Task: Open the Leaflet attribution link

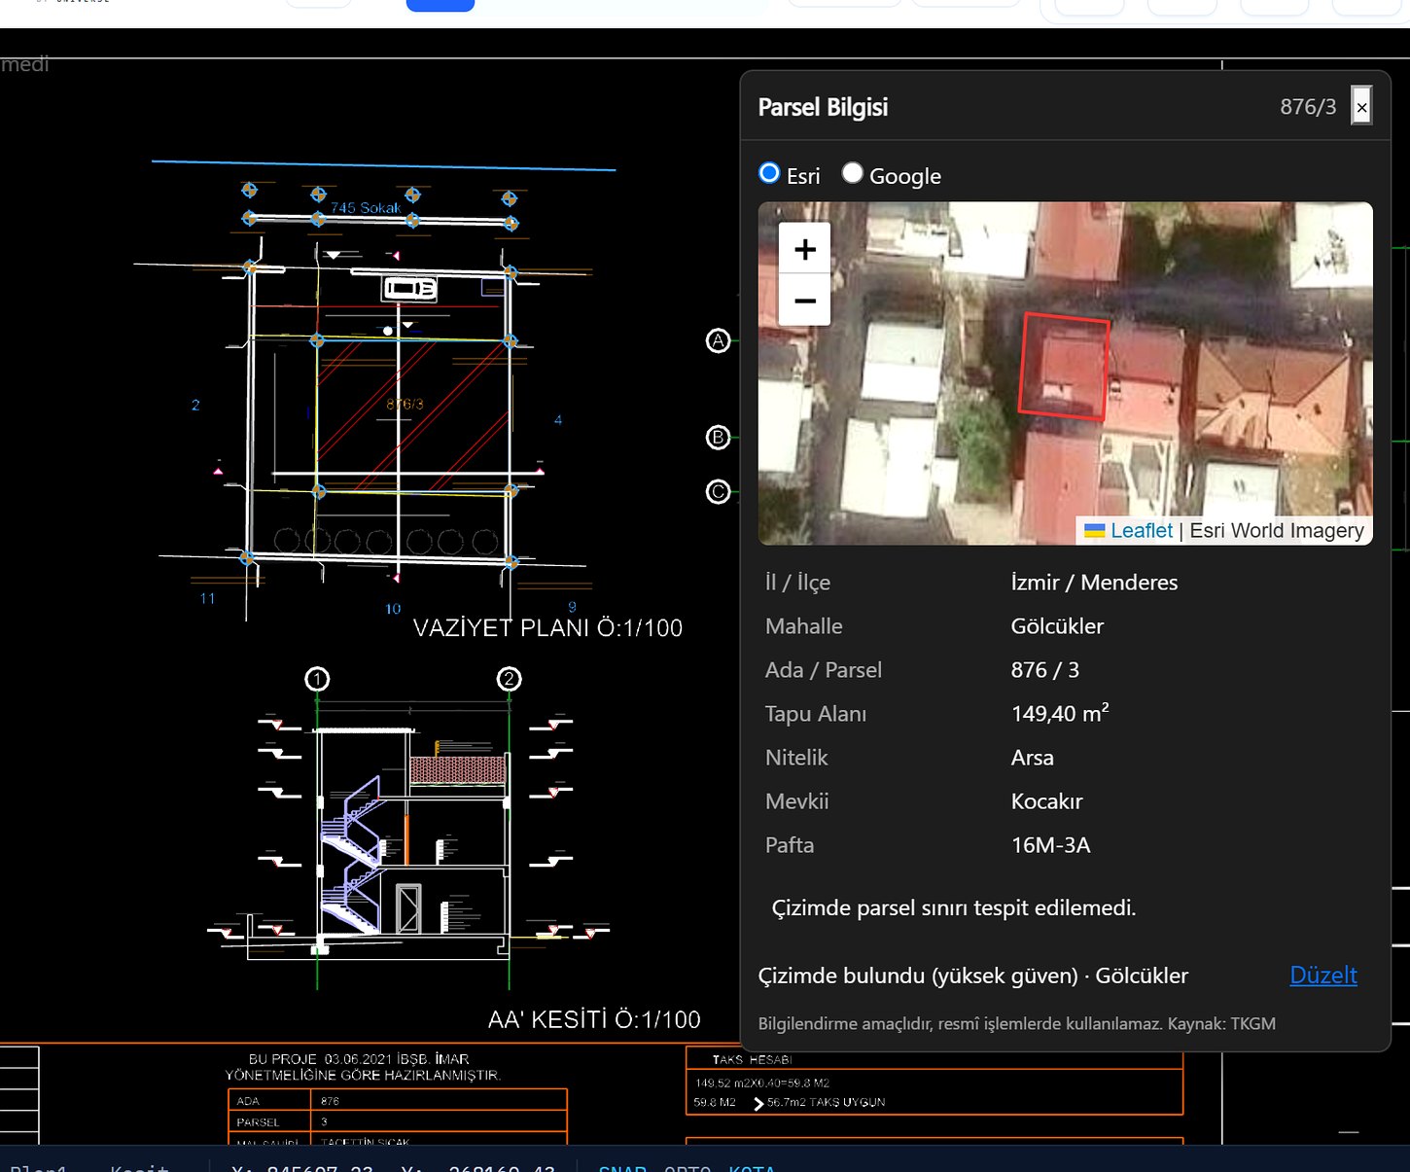Action: 1142,530
